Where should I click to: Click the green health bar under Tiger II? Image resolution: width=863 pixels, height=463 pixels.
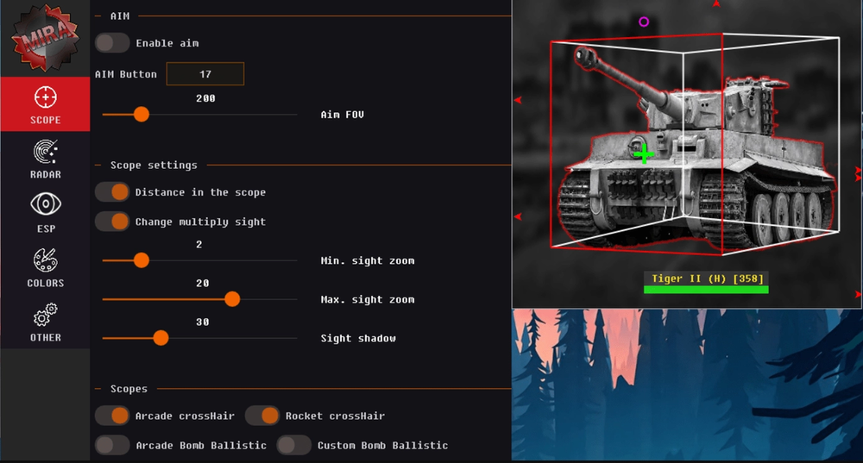[706, 290]
